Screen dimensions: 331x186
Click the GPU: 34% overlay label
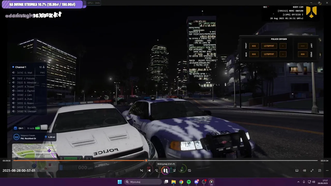(93, 3)
